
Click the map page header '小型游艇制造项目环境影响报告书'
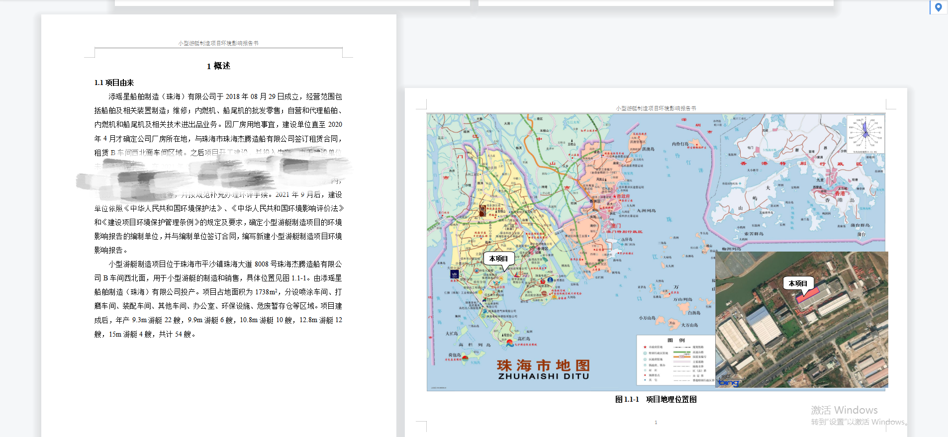coord(656,108)
